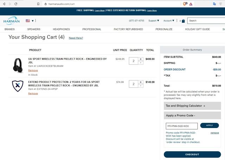Open the FACTORY REFURBISHED menu
Screen dimensions: 225x160
coord(128,29)
